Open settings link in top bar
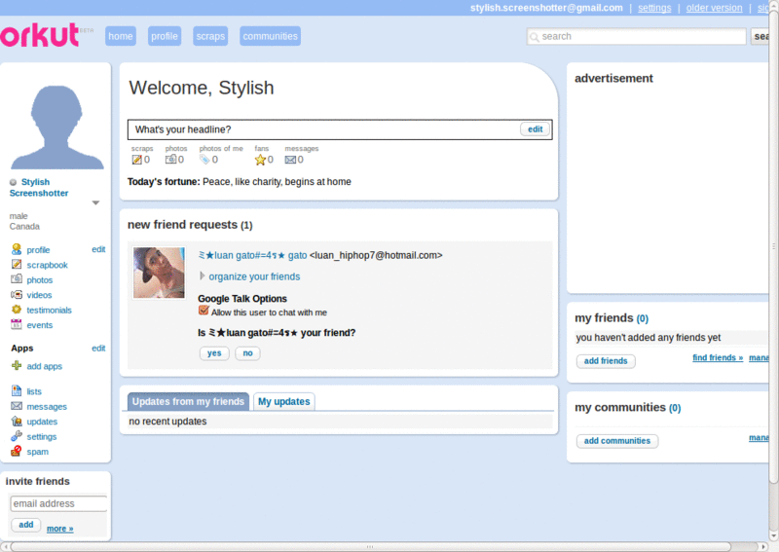Viewport: 779px width, 552px height. click(x=654, y=8)
